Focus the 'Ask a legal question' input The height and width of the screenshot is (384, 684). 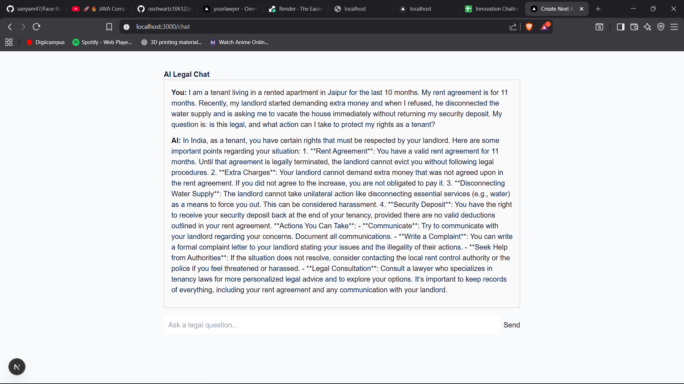pyautogui.click(x=331, y=325)
